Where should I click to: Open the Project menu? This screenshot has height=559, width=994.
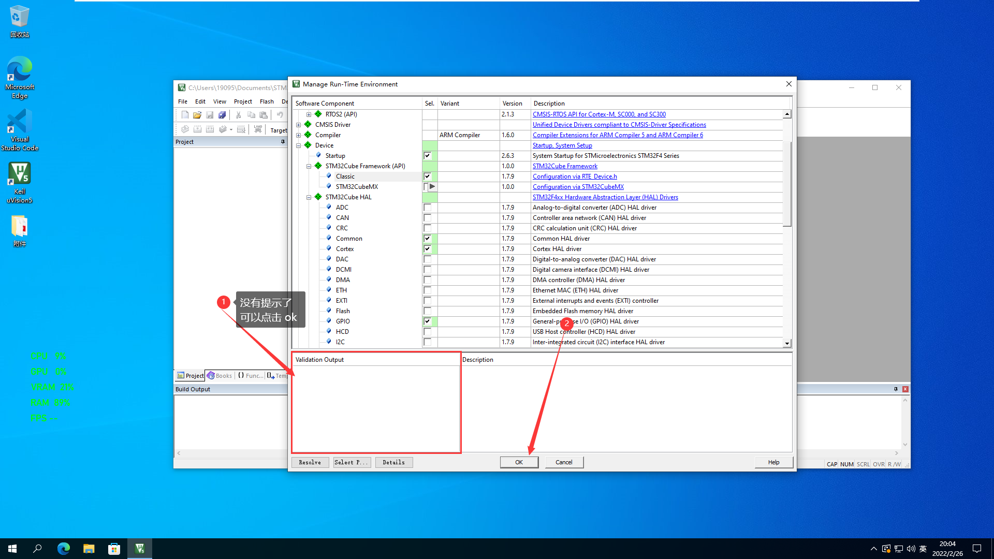(x=242, y=101)
